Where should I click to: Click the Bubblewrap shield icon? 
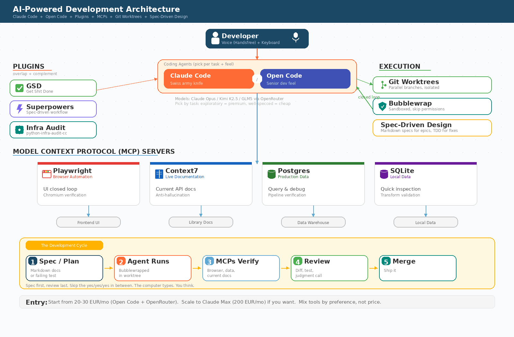[x=382, y=106]
